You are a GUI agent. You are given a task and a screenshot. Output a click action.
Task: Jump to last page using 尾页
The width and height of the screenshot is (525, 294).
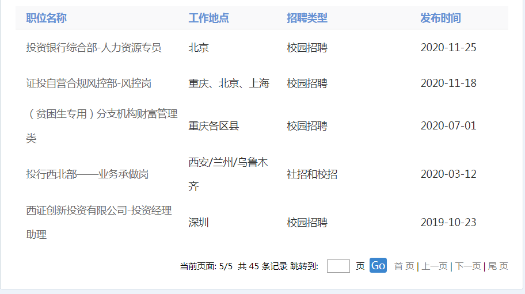click(498, 266)
